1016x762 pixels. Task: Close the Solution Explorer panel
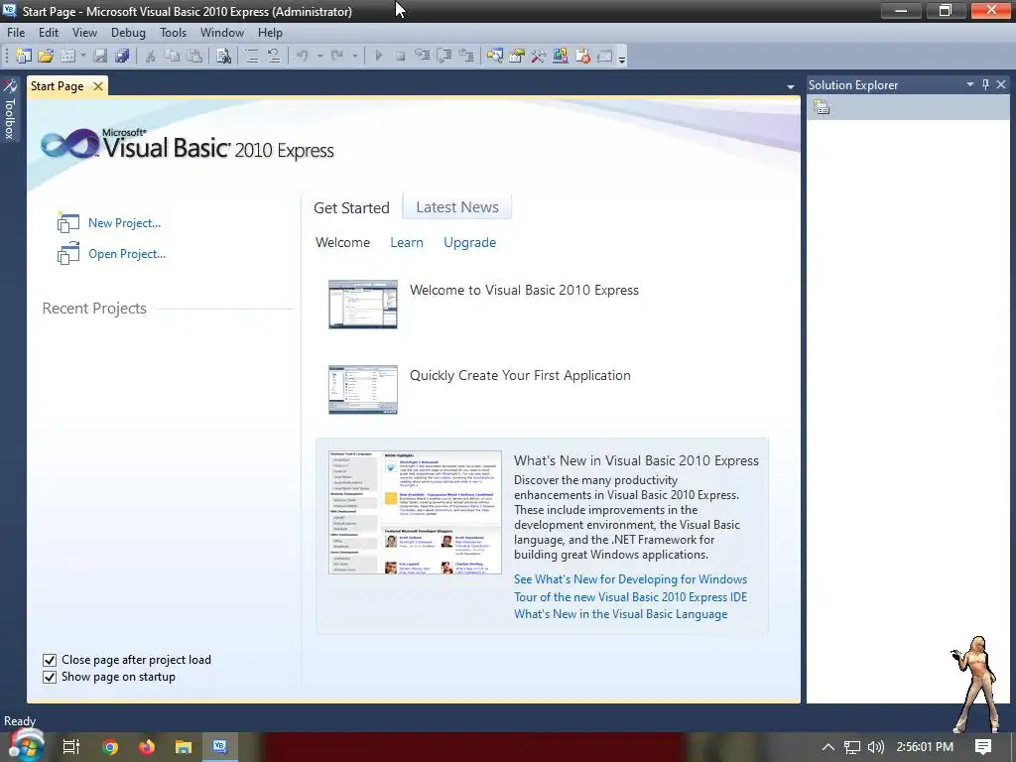coord(1001,84)
